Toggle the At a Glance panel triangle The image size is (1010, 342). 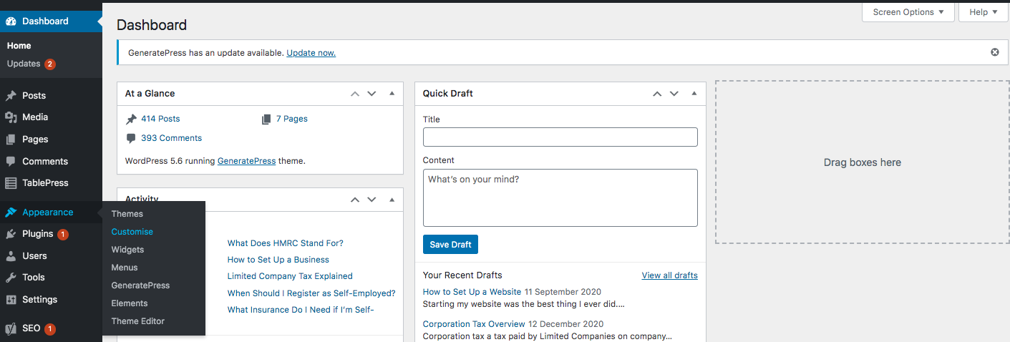pos(392,94)
